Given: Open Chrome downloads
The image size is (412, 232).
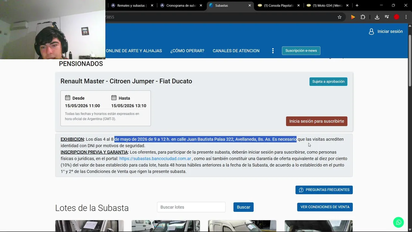Looking at the screenshot, I should click(377, 17).
